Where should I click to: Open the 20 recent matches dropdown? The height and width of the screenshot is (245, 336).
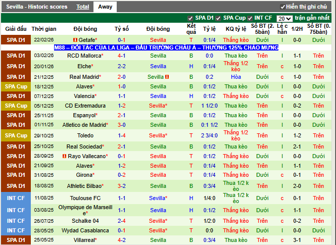point(284,19)
